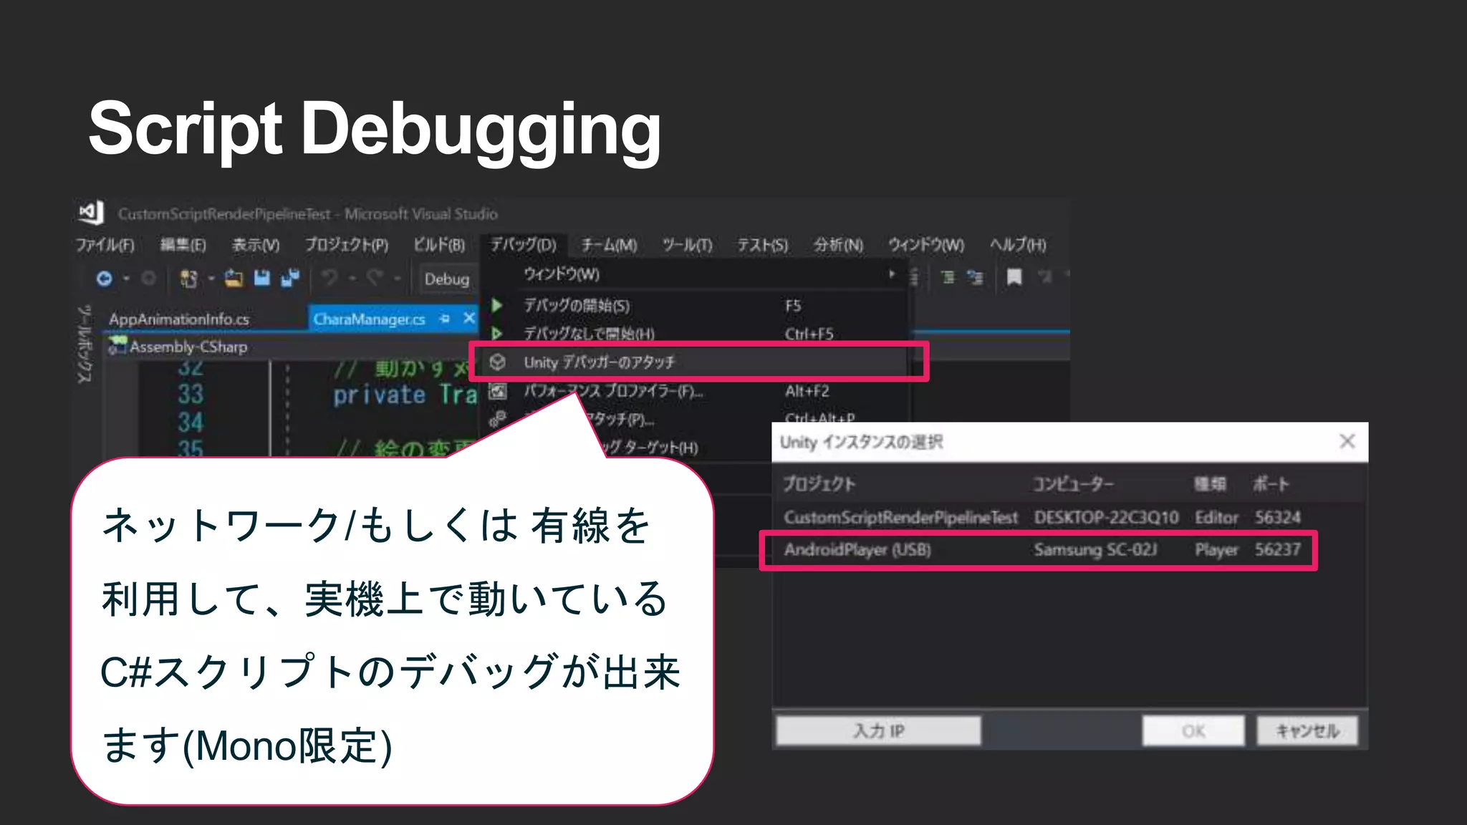1467x825 pixels.
Task: Choose Unity デバッガーのアタッチ menu entry
Action: [695, 362]
